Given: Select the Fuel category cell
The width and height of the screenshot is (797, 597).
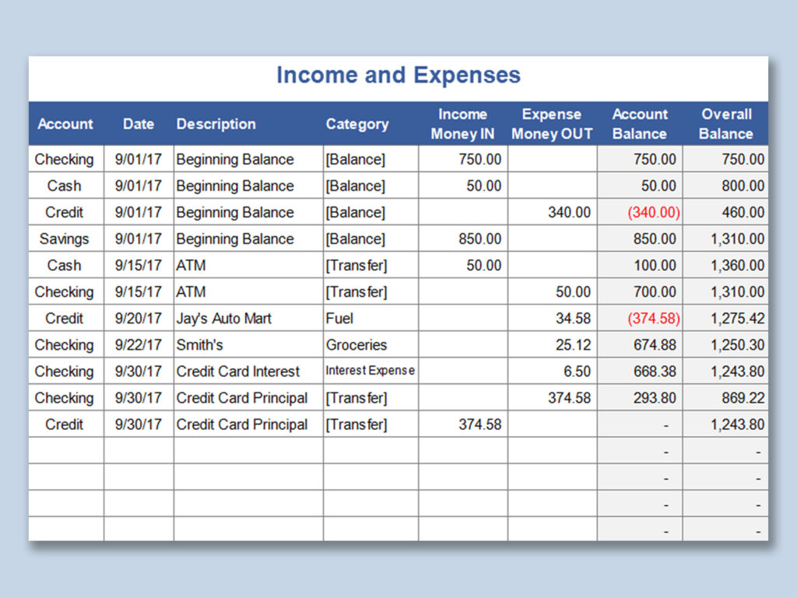Looking at the screenshot, I should coord(333,318).
